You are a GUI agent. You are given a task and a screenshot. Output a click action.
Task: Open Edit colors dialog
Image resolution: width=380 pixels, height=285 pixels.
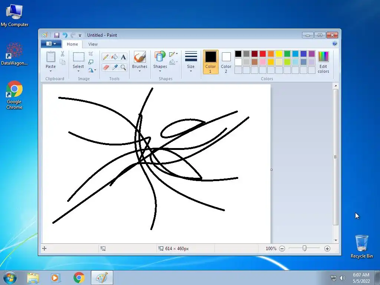coord(323,62)
